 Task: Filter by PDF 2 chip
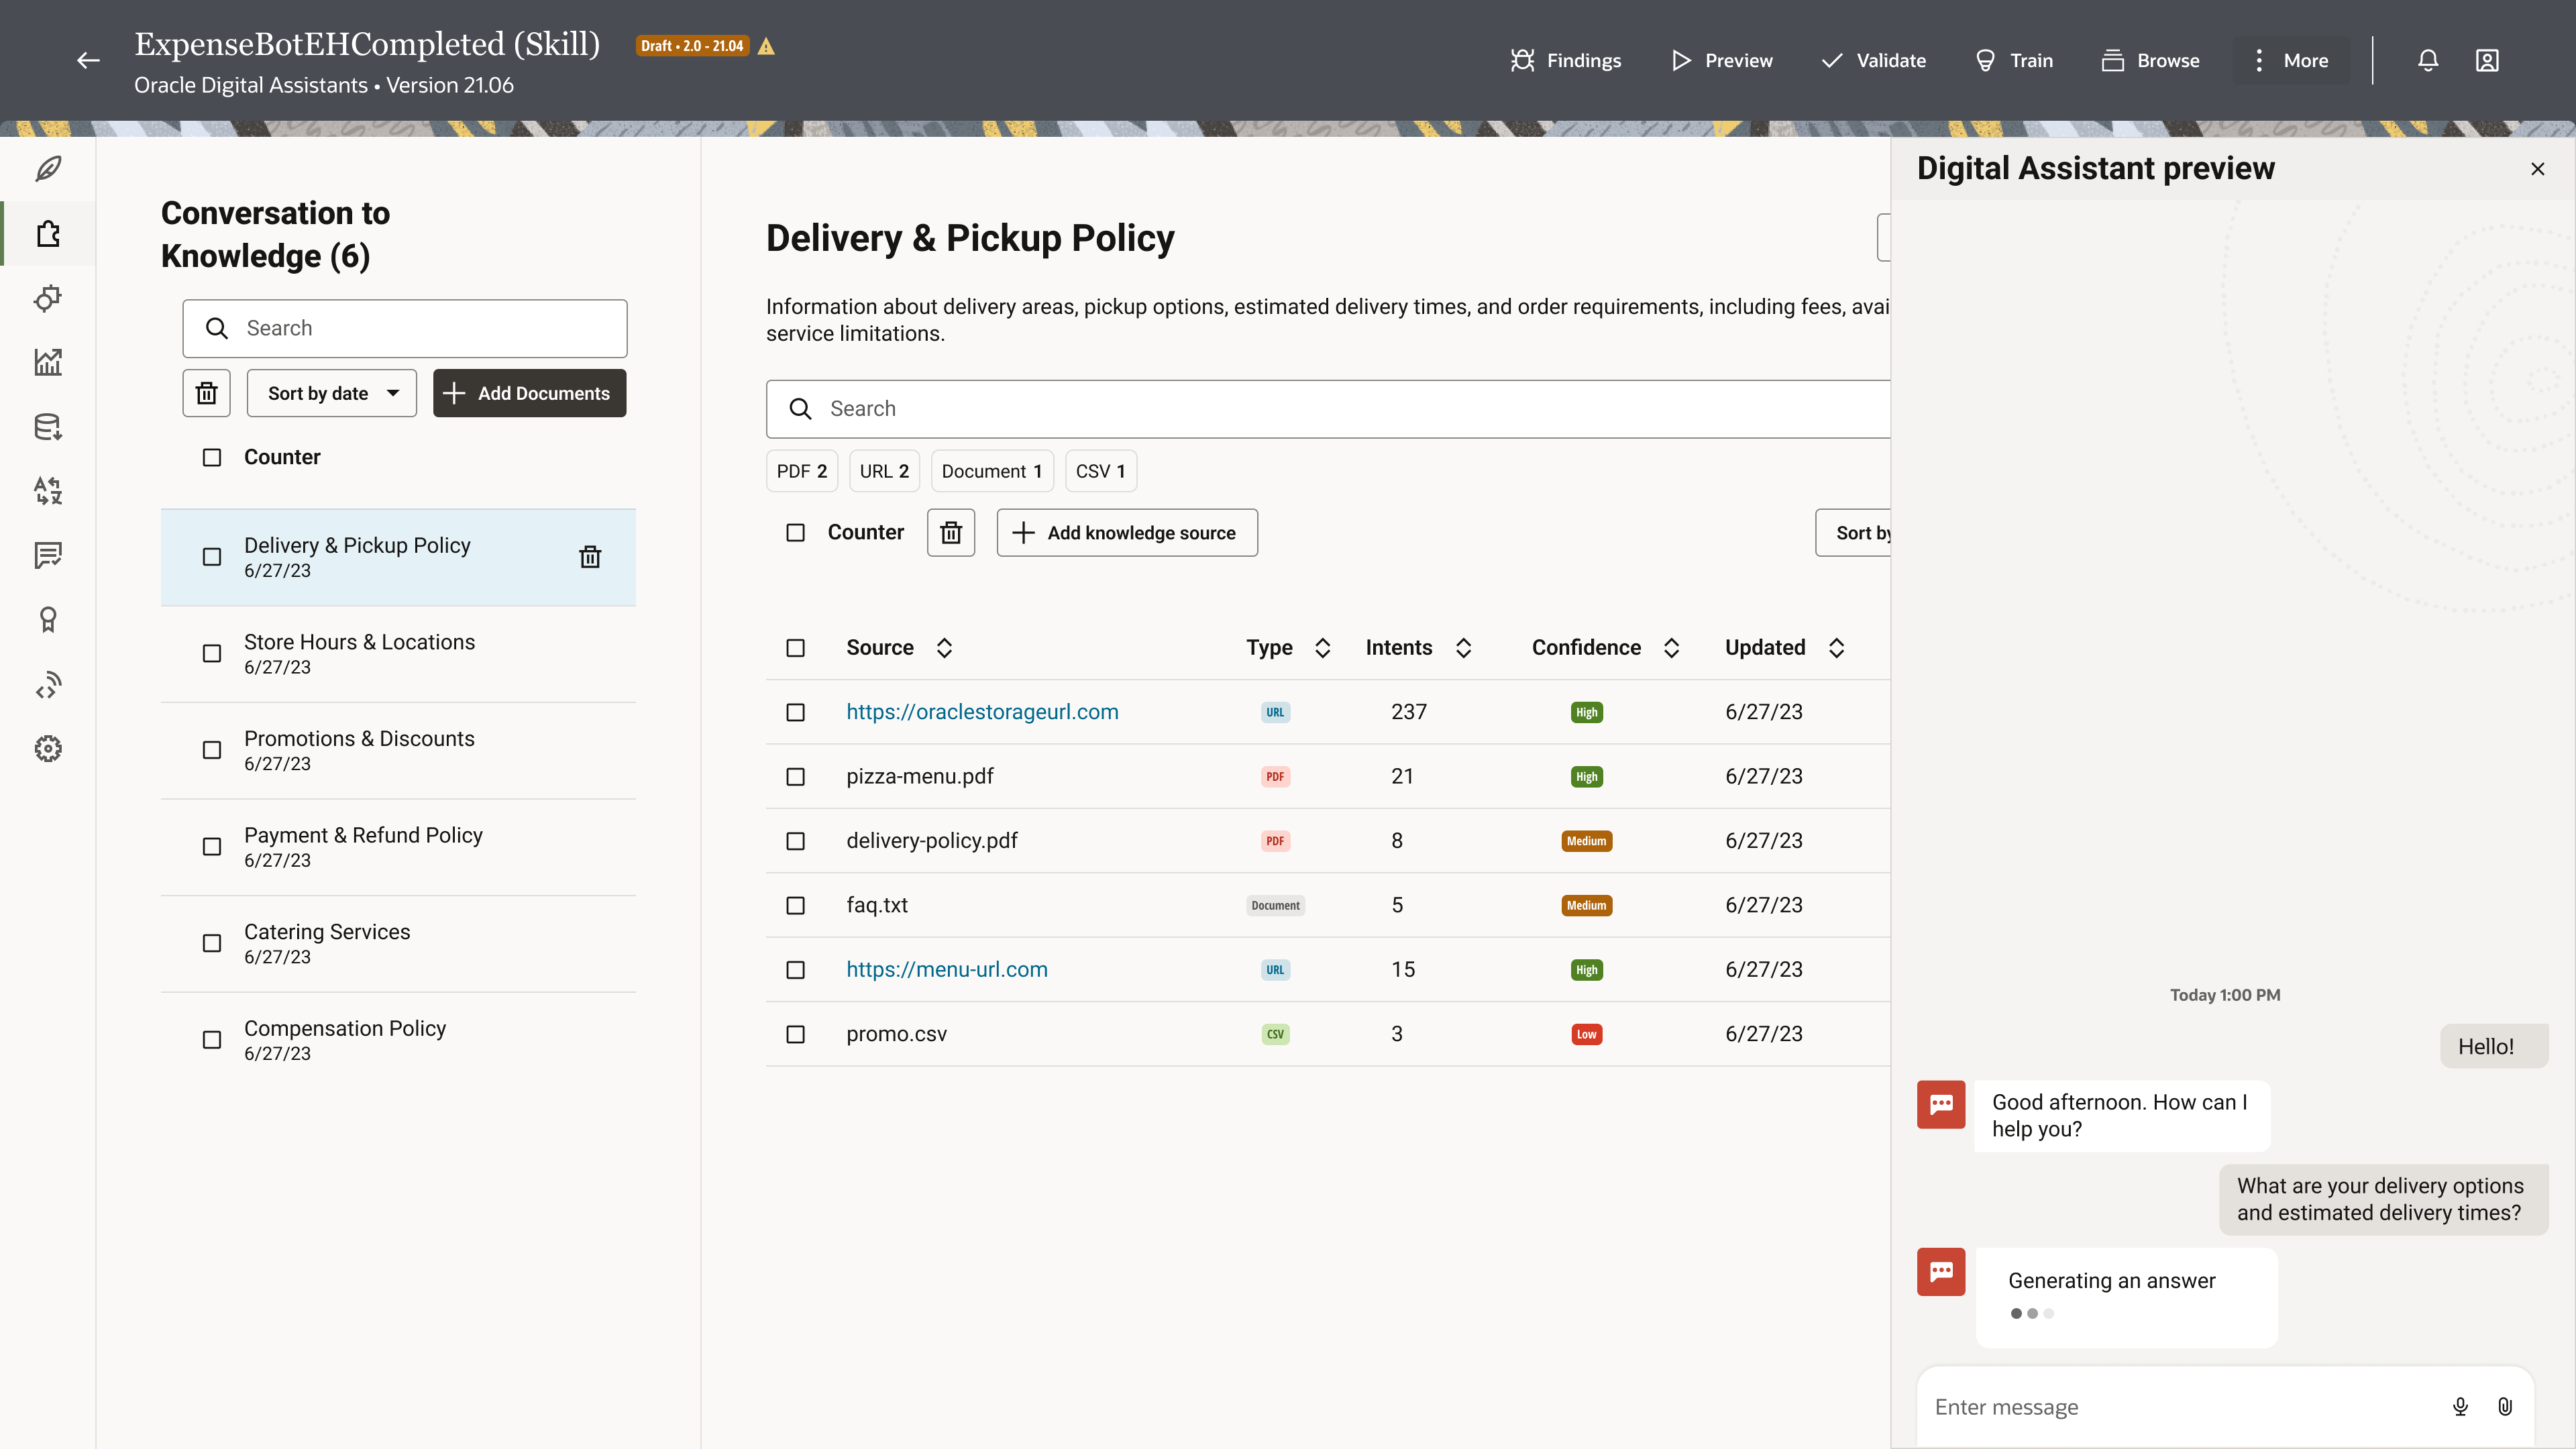tap(802, 471)
